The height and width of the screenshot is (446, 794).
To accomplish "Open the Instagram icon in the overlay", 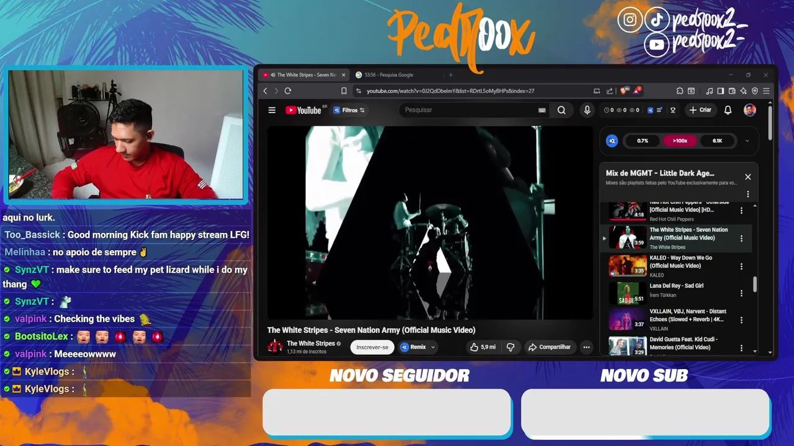I will [x=630, y=20].
